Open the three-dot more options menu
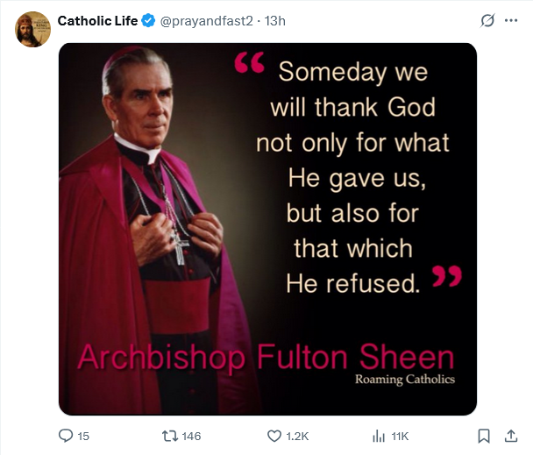 point(512,21)
